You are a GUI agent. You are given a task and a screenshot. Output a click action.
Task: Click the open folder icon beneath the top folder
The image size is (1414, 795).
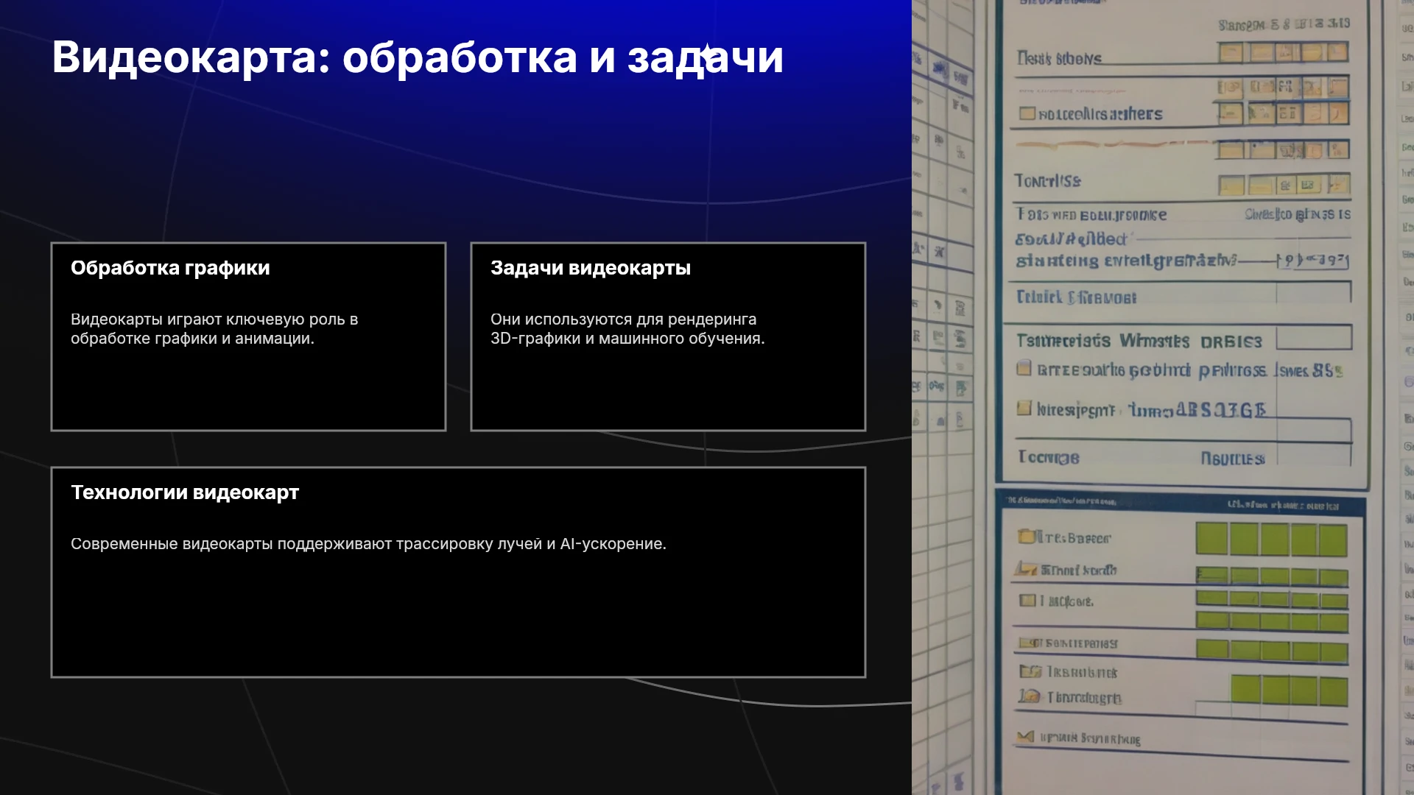pyautogui.click(x=1026, y=568)
